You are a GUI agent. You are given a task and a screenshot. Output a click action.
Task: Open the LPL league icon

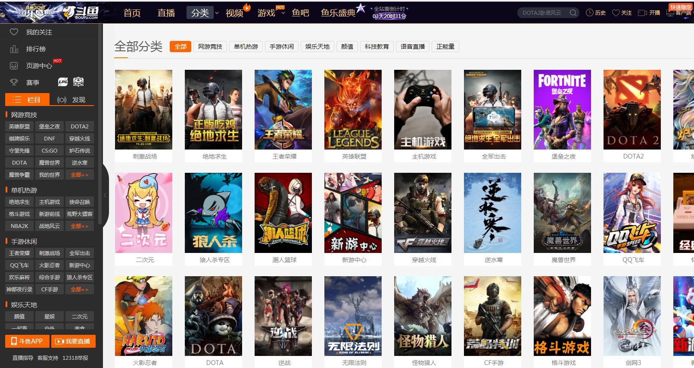tap(63, 82)
